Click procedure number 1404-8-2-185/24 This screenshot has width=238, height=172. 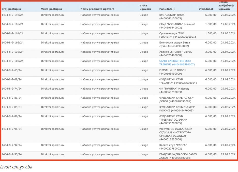pyautogui.click(x=12, y=24)
